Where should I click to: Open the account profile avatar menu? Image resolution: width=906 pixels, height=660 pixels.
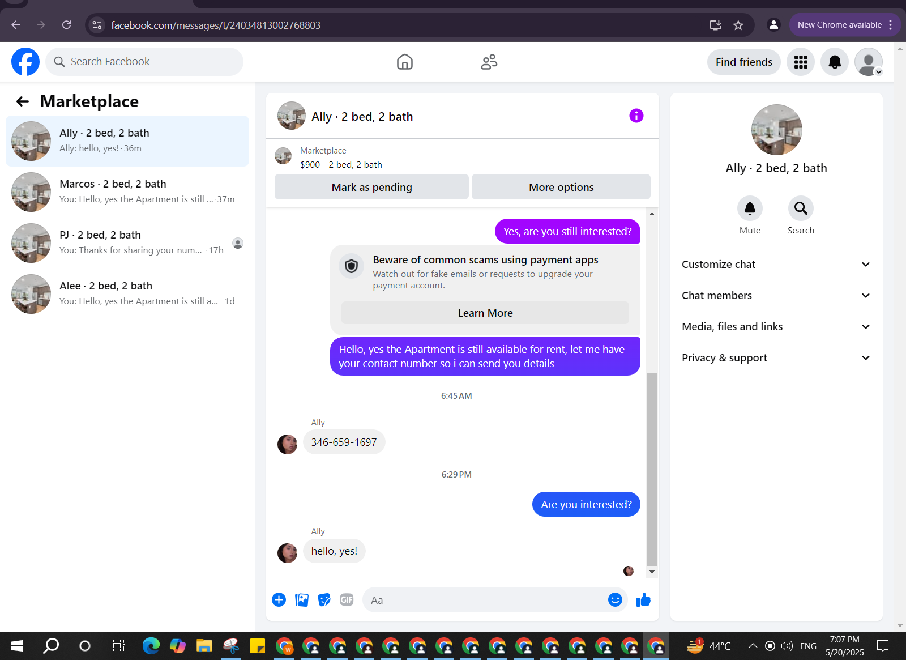click(x=869, y=62)
